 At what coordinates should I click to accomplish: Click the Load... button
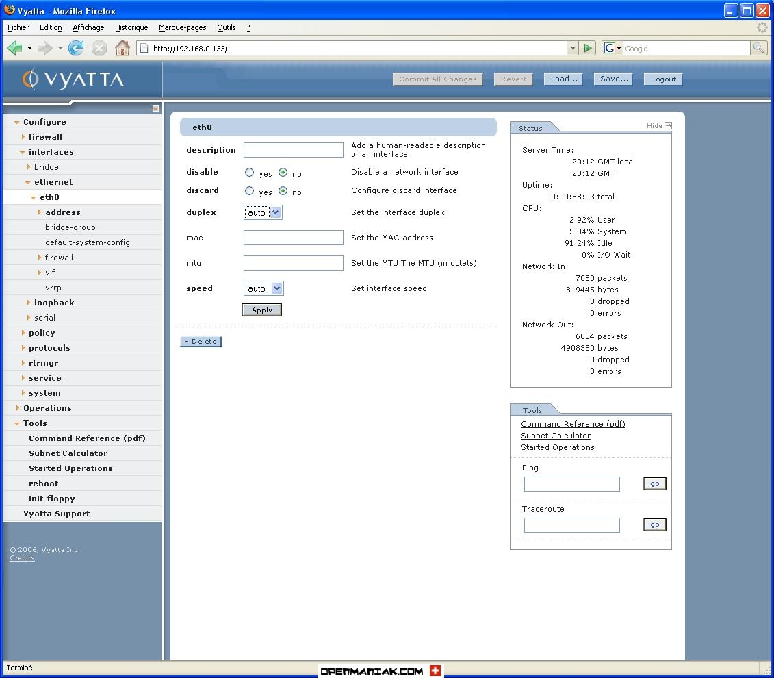564,79
